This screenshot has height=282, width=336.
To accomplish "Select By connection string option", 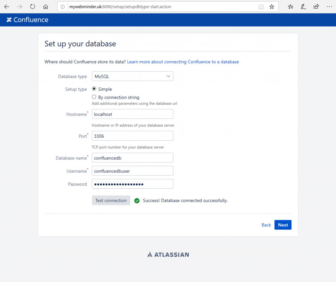I will coord(94,97).
